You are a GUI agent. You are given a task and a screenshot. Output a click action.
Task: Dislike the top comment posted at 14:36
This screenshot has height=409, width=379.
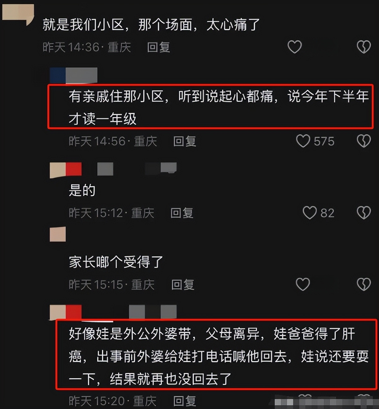tap(363, 47)
